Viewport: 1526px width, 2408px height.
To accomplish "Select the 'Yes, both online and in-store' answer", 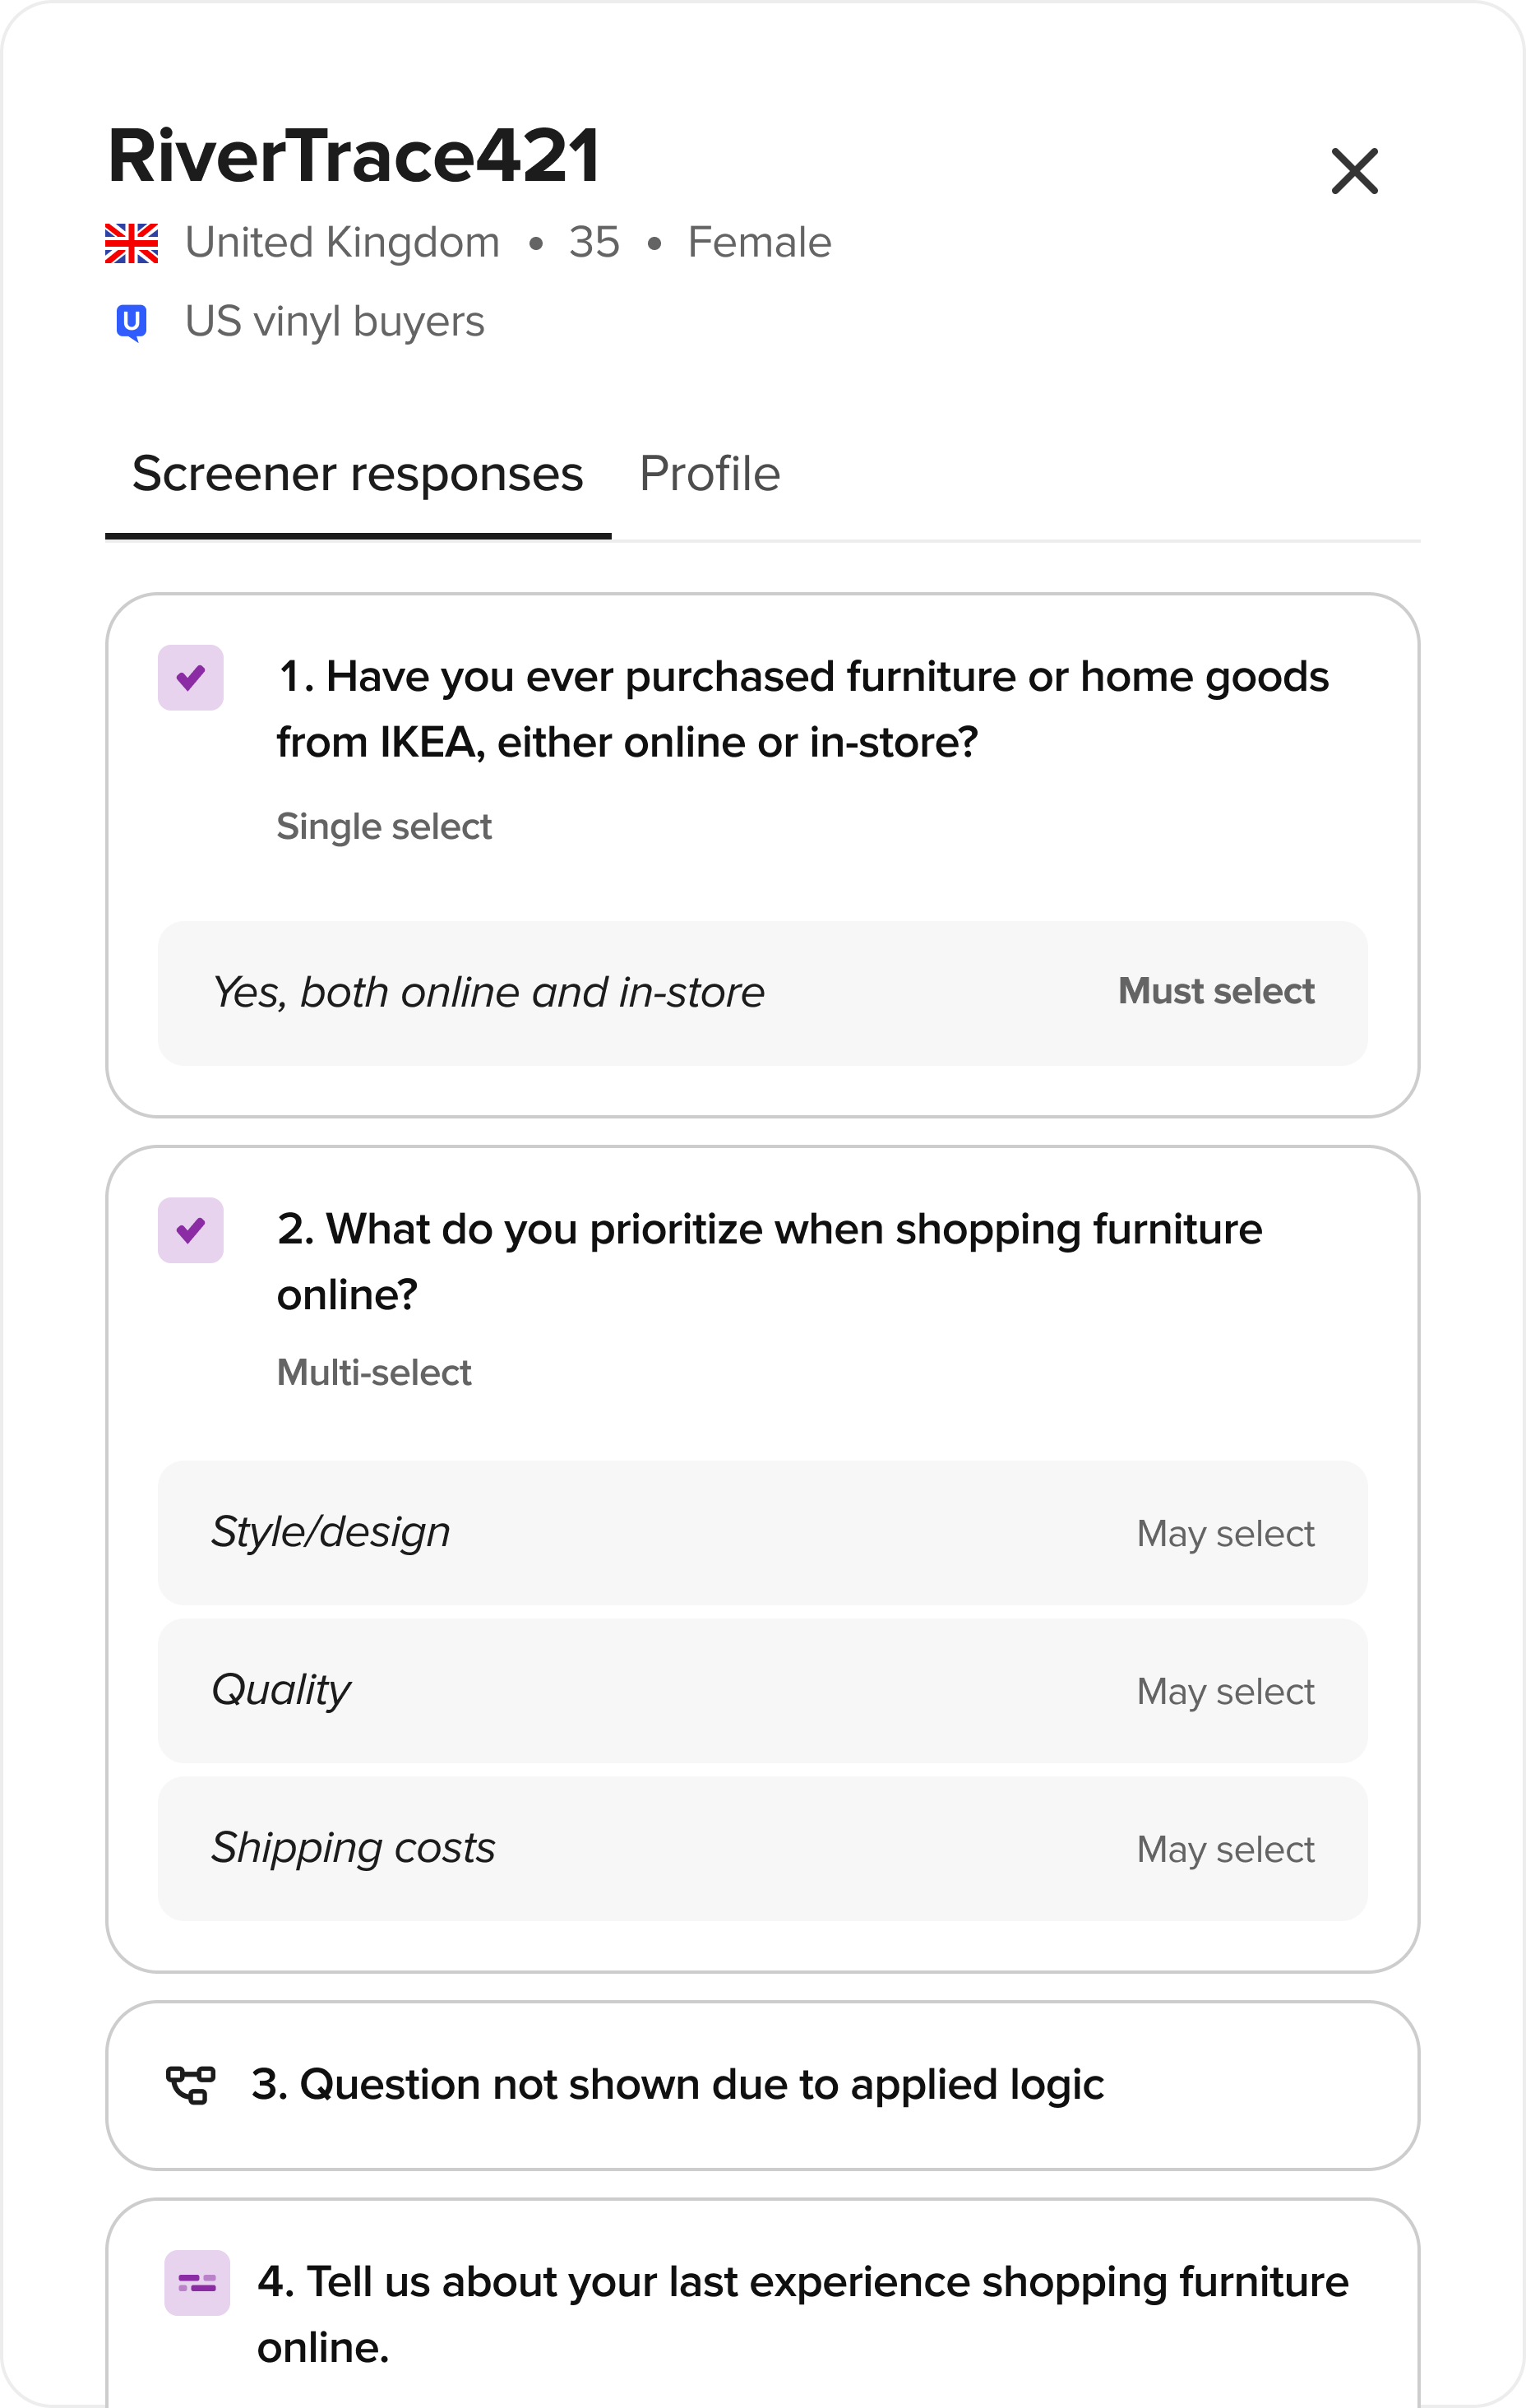I will (488, 993).
